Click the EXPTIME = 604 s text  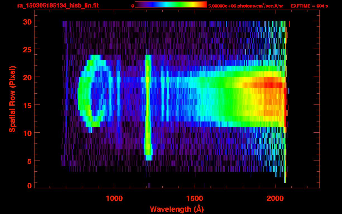309,6
